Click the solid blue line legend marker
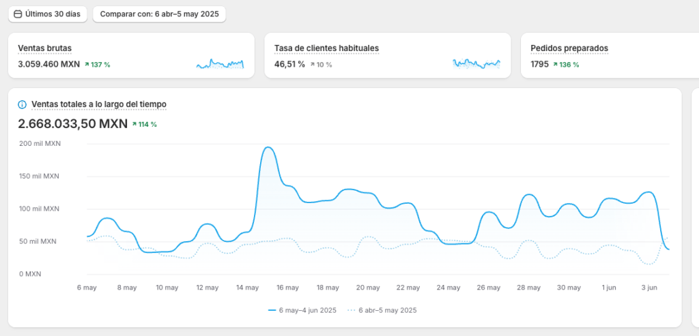The image size is (699, 336). click(272, 310)
